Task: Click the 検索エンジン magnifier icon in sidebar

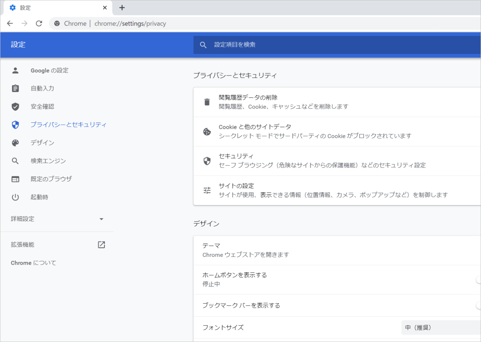Action: [15, 161]
